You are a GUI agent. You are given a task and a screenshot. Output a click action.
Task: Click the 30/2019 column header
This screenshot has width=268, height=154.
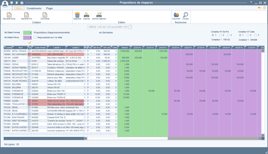tap(238, 48)
